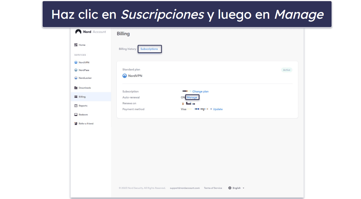Click the Standard plan label
The height and width of the screenshot is (199, 361).
pyautogui.click(x=131, y=70)
